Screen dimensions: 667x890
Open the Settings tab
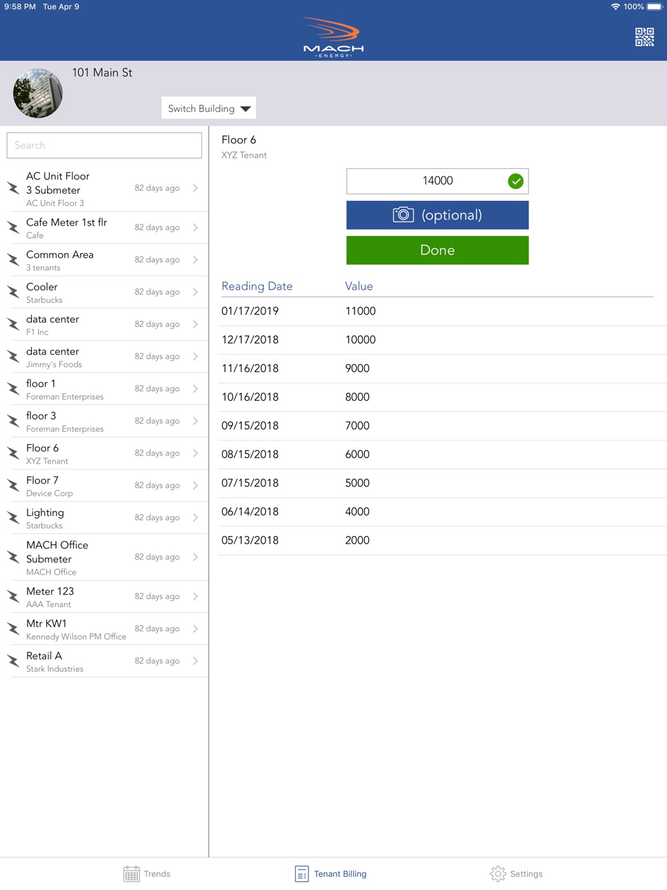tap(517, 874)
